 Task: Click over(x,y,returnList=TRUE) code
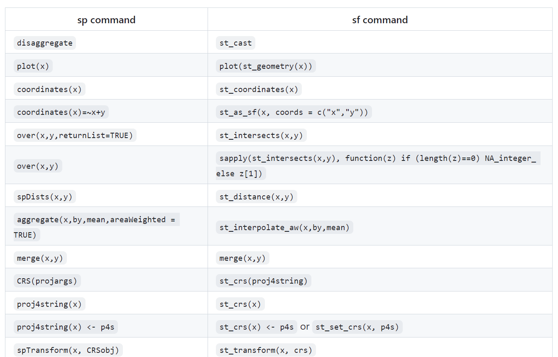[x=75, y=135]
